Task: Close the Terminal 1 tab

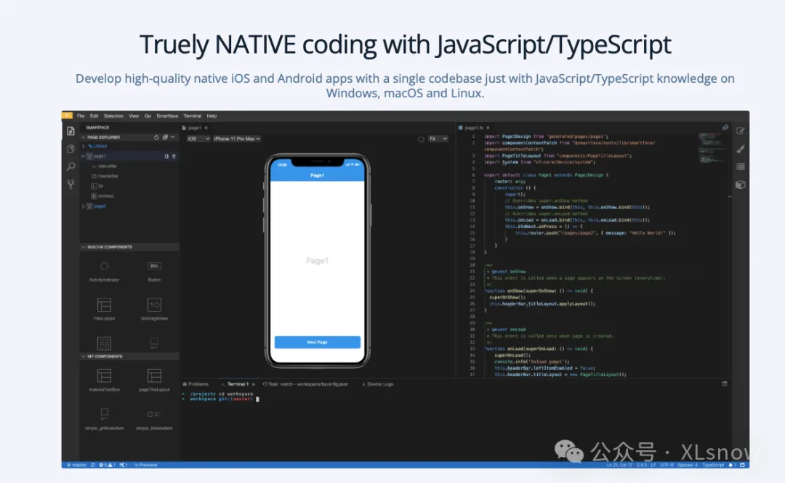Action: [x=254, y=384]
